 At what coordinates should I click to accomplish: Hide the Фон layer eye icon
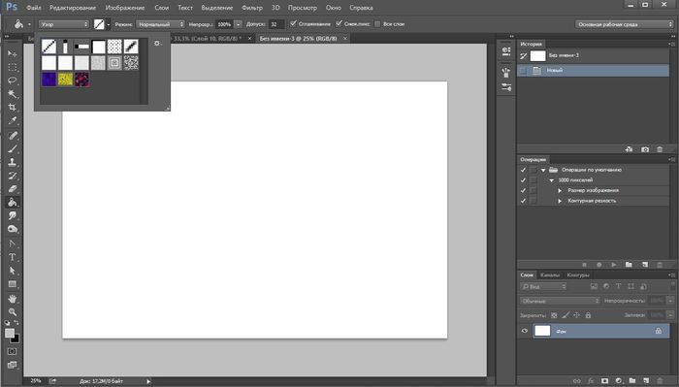(x=525, y=331)
